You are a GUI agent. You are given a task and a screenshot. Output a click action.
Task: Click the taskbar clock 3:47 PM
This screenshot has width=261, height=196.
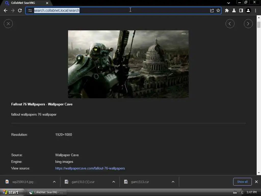[252, 192]
